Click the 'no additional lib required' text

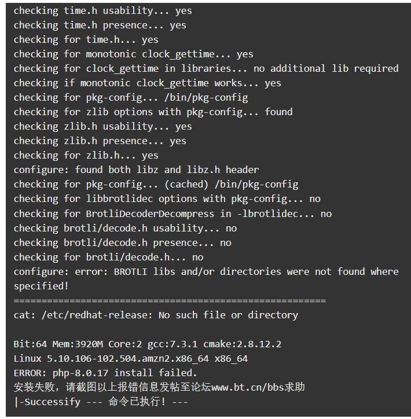pyautogui.click(x=326, y=68)
